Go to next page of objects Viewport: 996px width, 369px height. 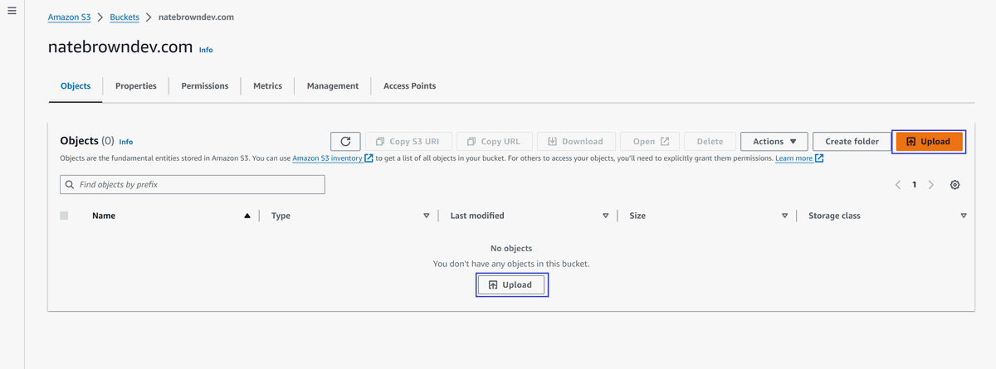coord(931,185)
